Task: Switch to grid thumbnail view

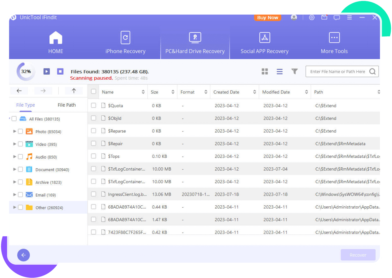Action: pyautogui.click(x=265, y=71)
